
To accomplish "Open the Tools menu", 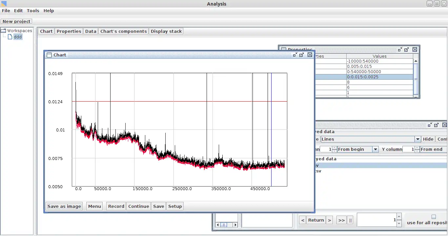I will tap(33, 10).
